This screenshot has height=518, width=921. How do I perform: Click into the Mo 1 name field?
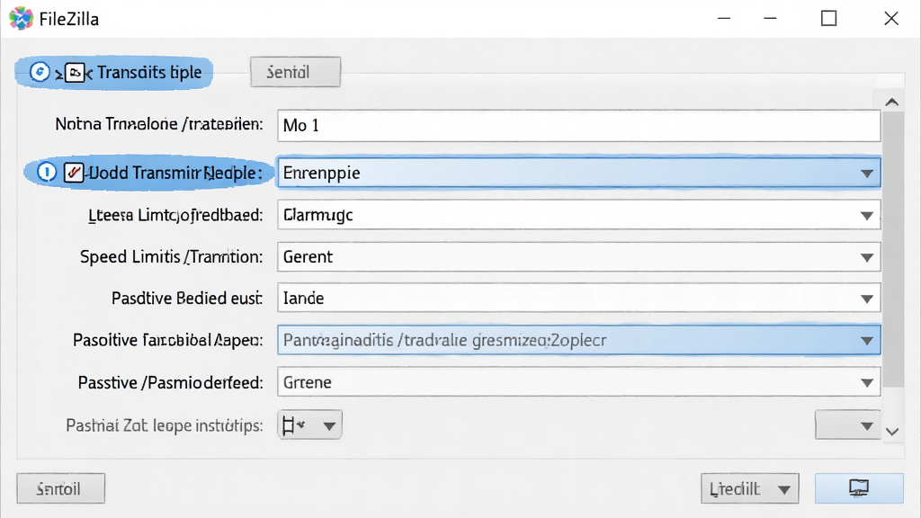(x=578, y=125)
